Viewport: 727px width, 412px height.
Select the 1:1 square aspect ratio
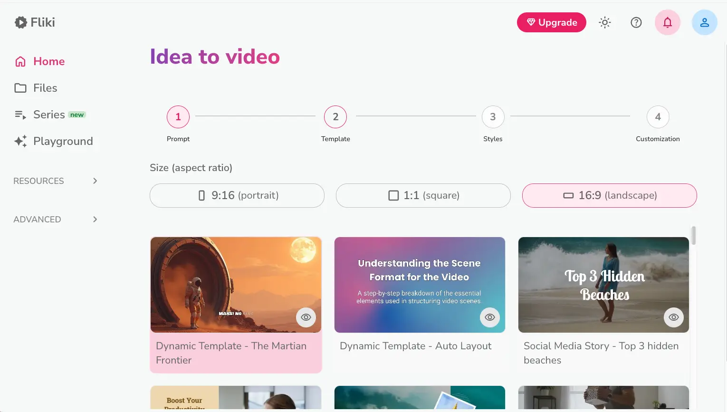coord(423,195)
